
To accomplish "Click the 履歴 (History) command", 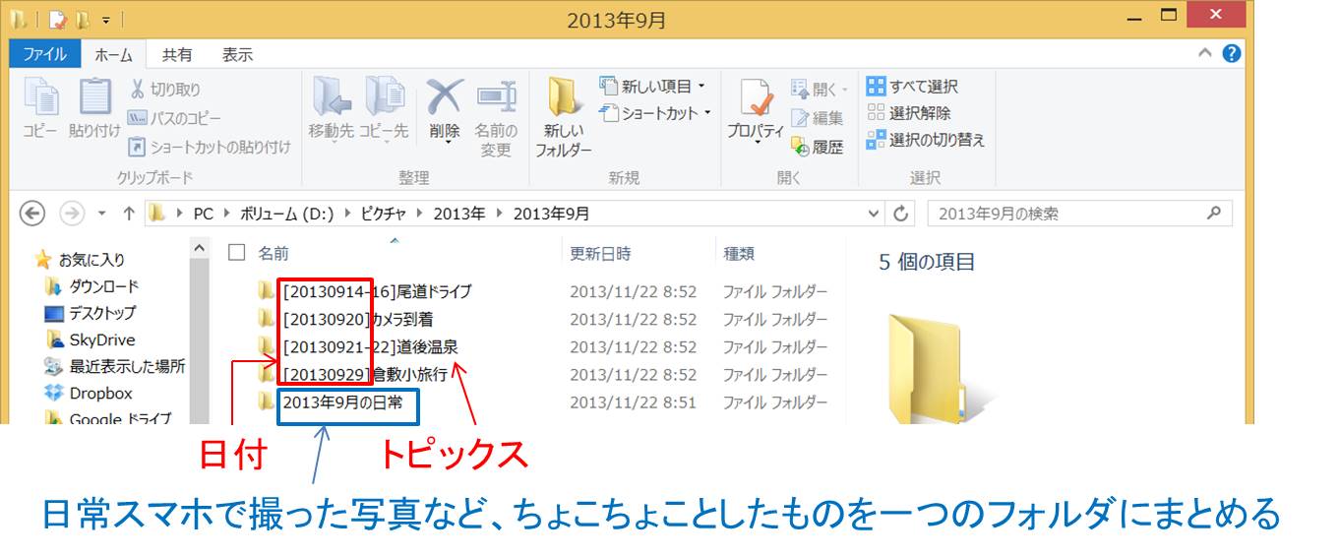I will click(818, 147).
